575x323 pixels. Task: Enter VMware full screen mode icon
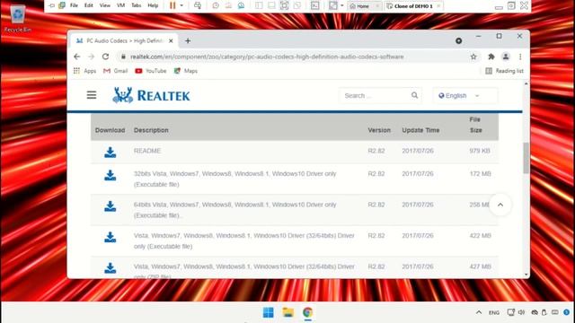[284, 5]
